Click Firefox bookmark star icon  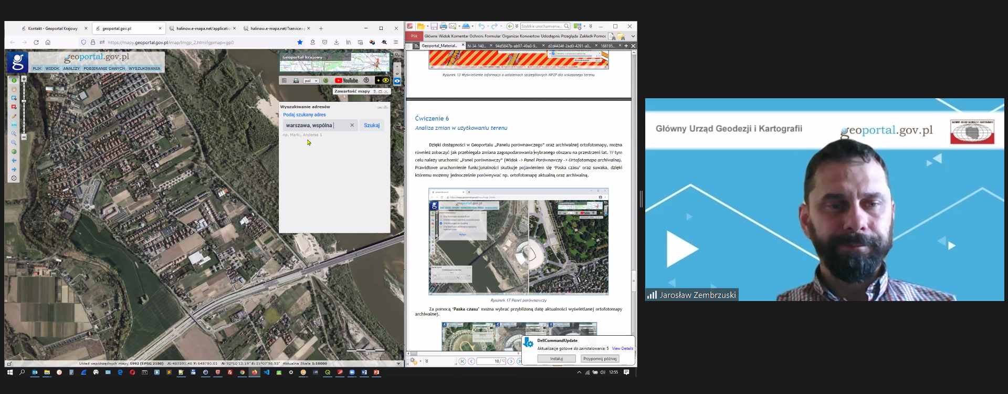(x=300, y=43)
